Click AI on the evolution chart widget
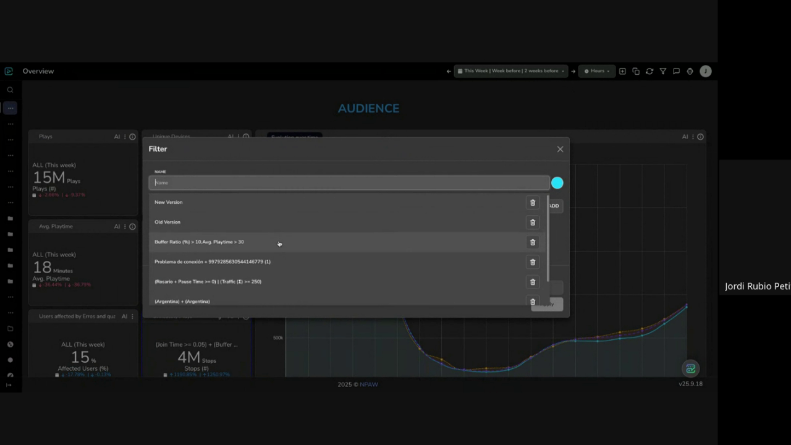Image resolution: width=791 pixels, height=445 pixels. tap(685, 137)
